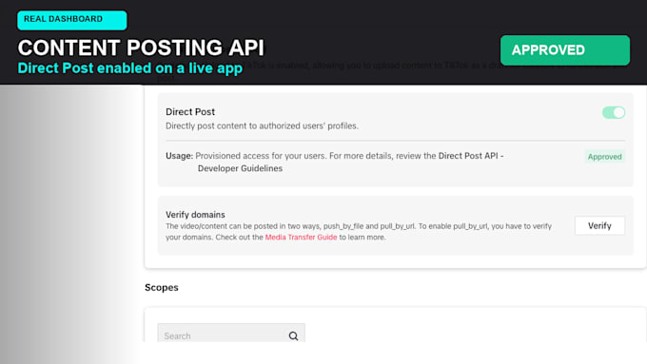Click the 'Usage:' label
The image size is (647, 364).
tap(179, 156)
